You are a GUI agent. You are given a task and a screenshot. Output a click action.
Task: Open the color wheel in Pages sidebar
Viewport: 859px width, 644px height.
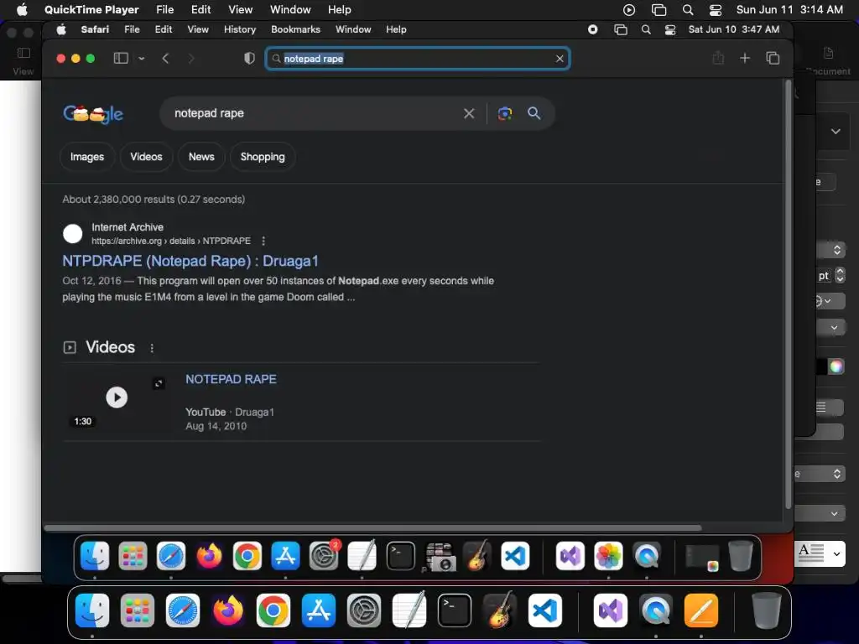pos(836,366)
